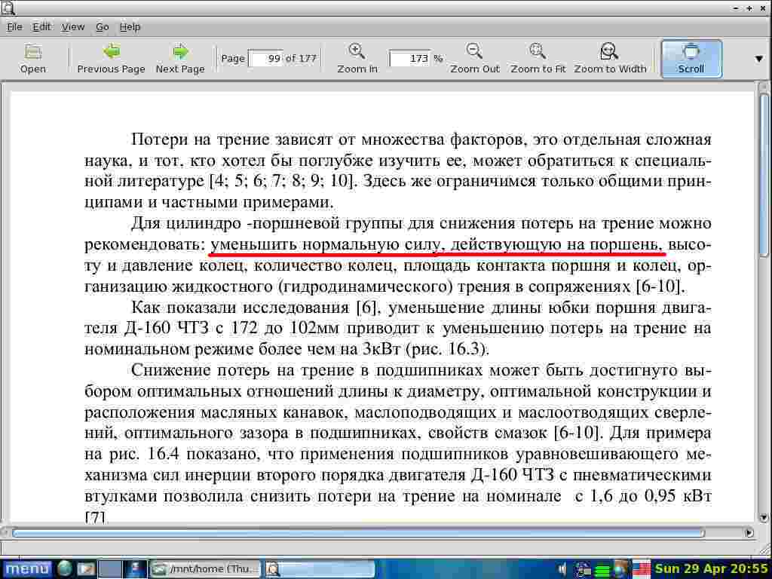Go to the Previous Page

tap(112, 59)
